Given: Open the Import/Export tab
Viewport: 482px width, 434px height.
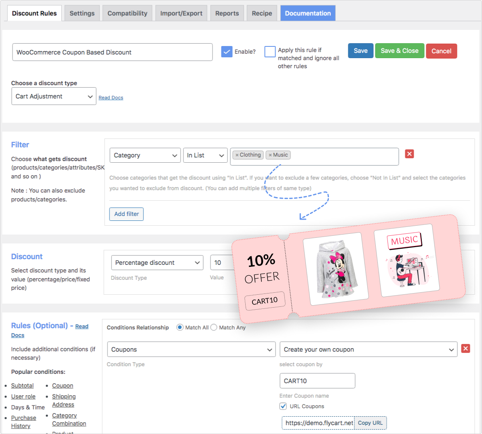Looking at the screenshot, I should tap(181, 13).
